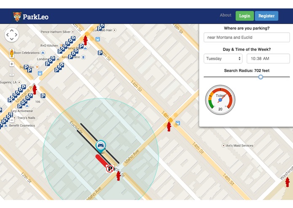The height and width of the screenshot is (208, 293).
Task: Focus the parking location input field
Action: click(x=247, y=37)
